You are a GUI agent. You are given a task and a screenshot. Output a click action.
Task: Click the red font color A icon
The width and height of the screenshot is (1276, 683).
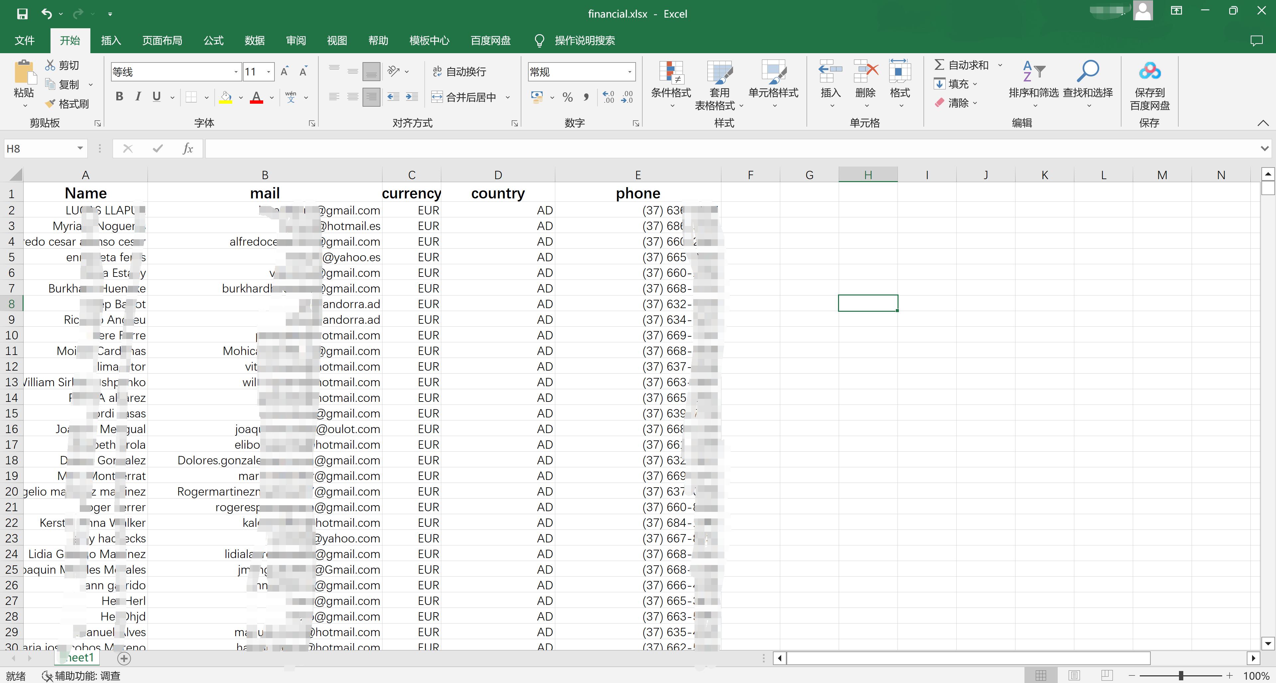click(256, 97)
